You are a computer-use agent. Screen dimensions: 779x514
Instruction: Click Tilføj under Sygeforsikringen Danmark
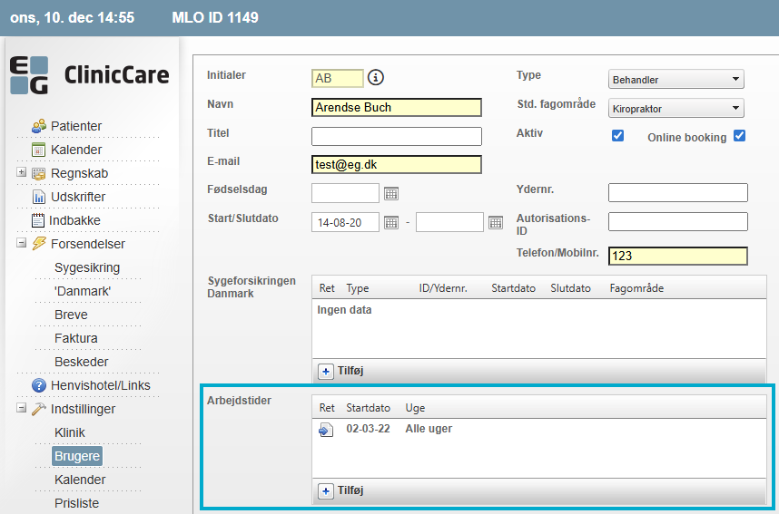tap(342, 371)
